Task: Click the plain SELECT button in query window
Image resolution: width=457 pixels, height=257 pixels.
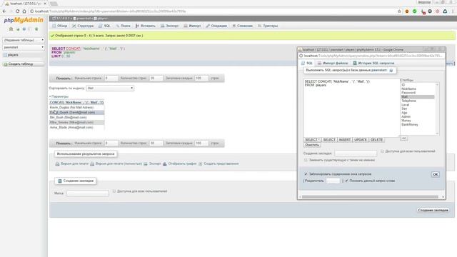Action: (x=329, y=140)
